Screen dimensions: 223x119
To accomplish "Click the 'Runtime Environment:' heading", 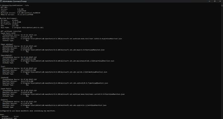I will 9,18.
